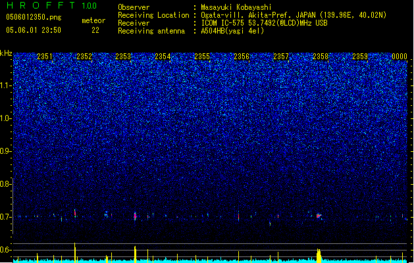414x263 pixels.
Task: Click the HROFFT 1.0.0 title text
Action: 51,5
